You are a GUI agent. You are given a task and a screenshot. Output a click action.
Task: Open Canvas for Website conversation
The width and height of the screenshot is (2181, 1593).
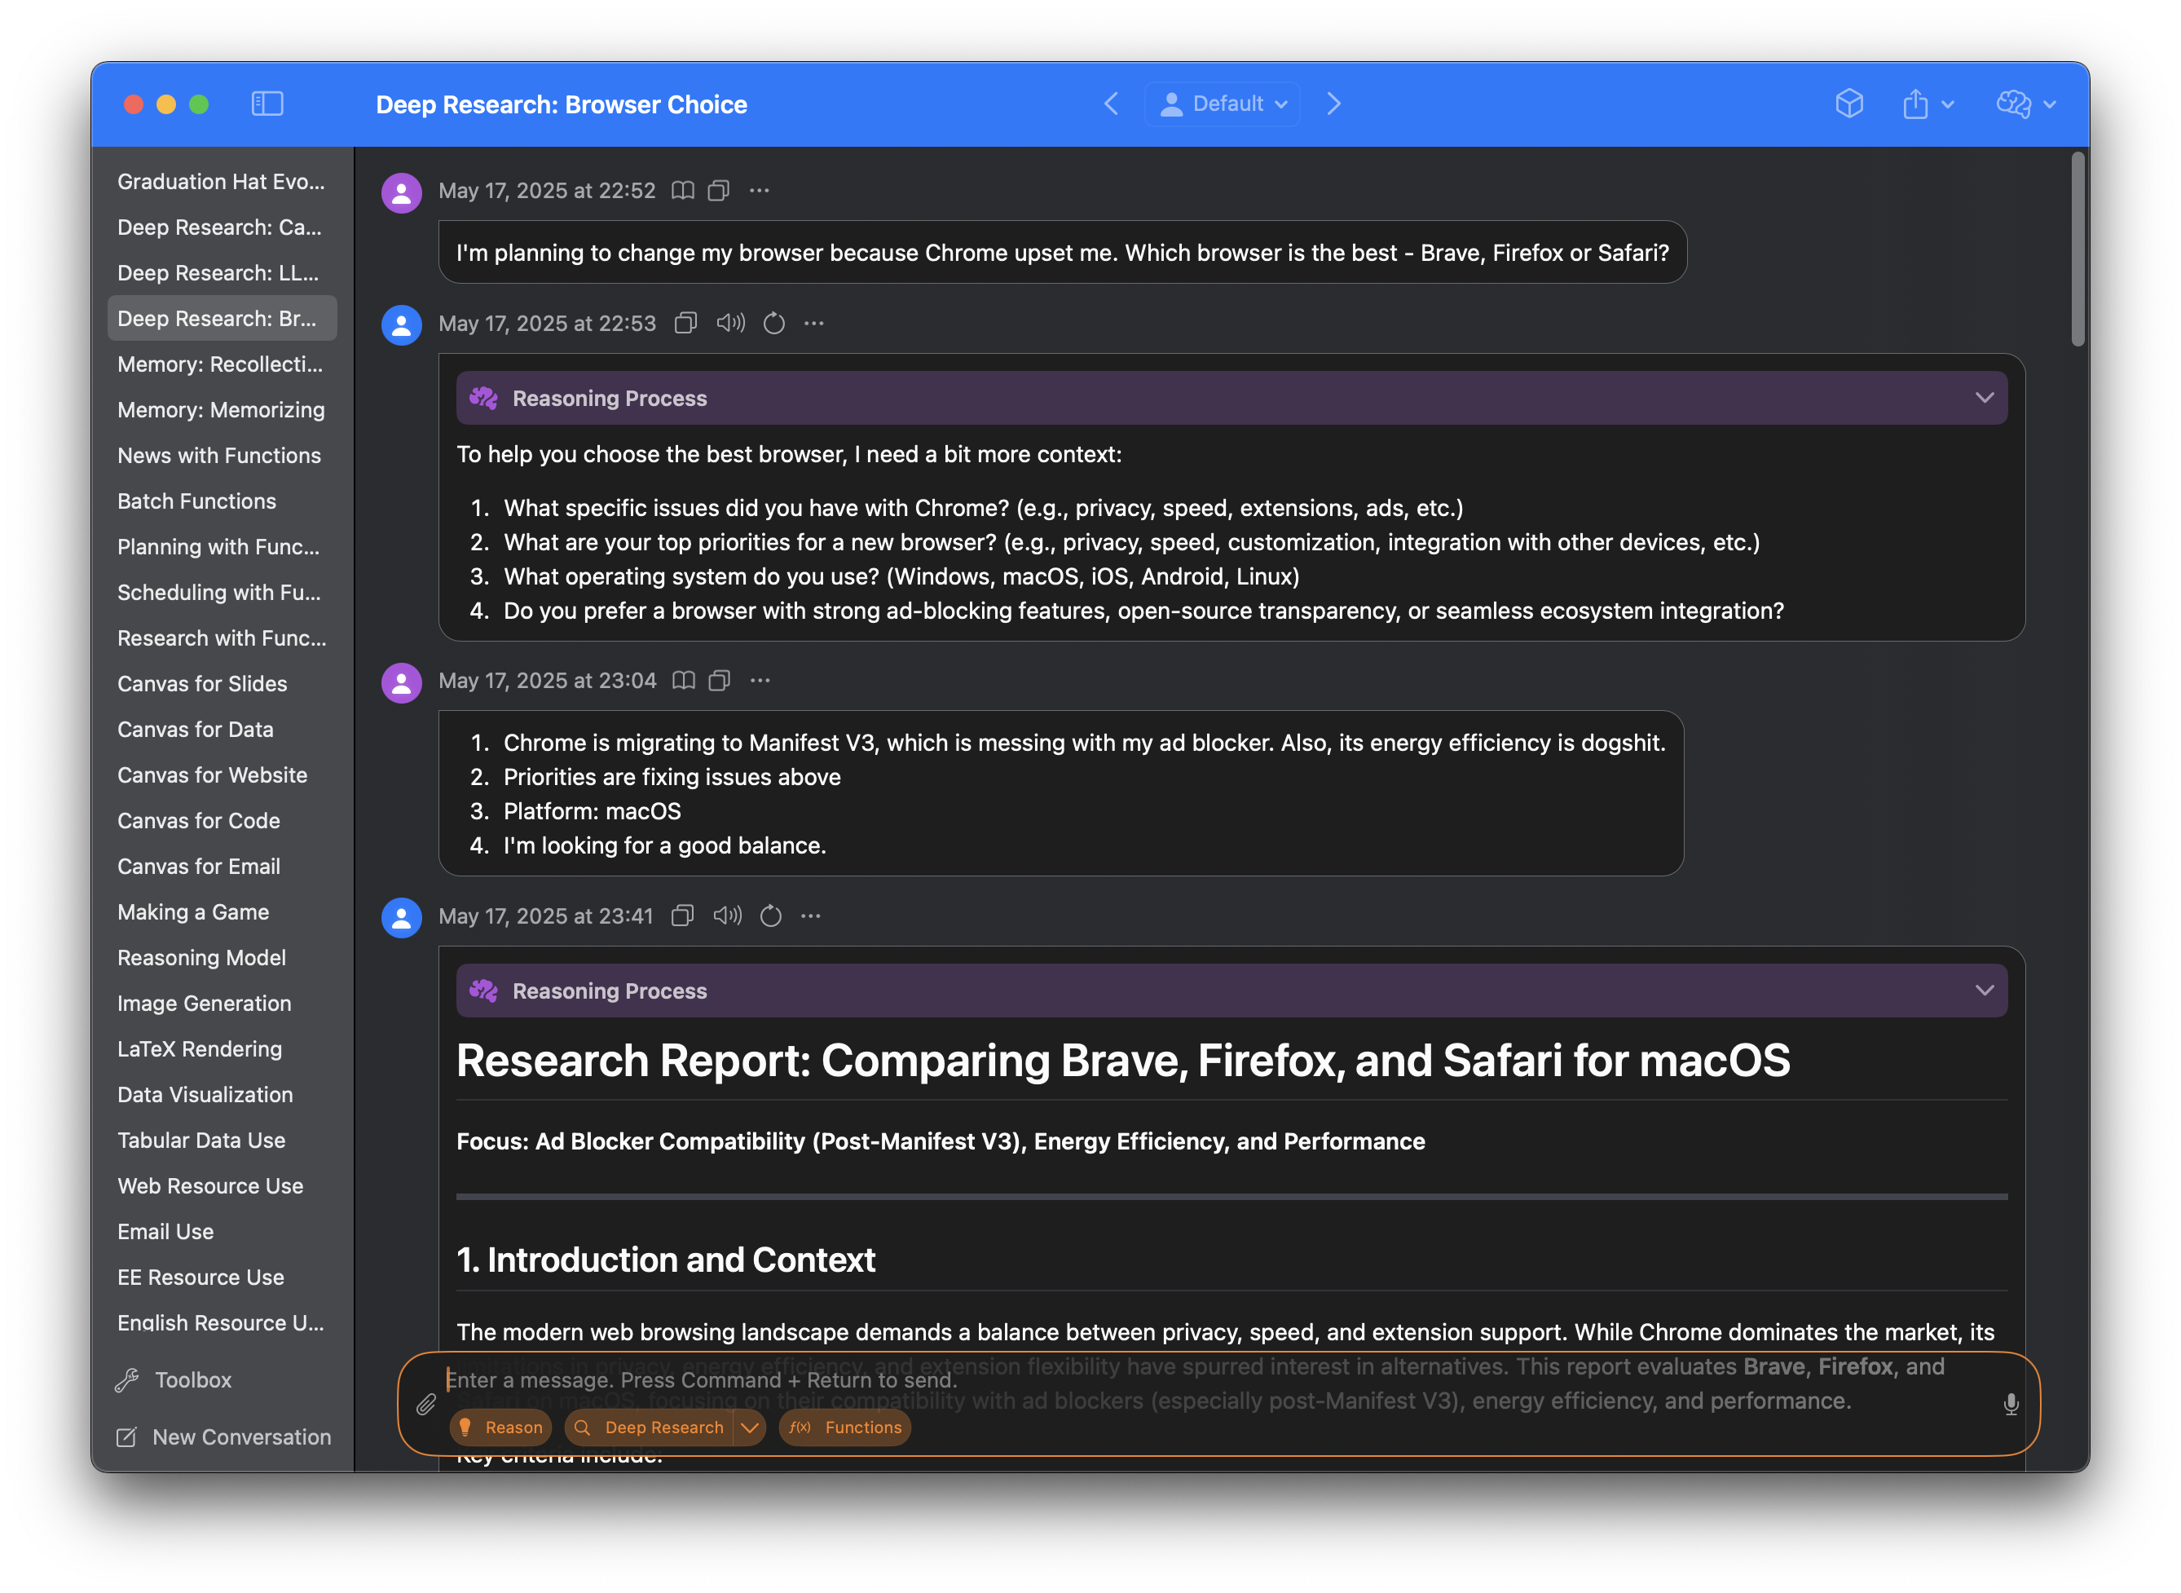point(222,775)
